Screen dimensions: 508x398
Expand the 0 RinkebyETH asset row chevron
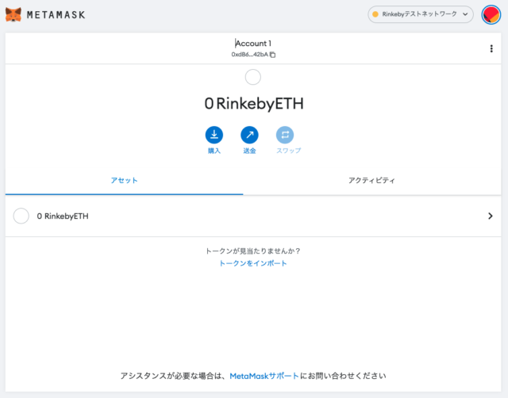tap(491, 216)
